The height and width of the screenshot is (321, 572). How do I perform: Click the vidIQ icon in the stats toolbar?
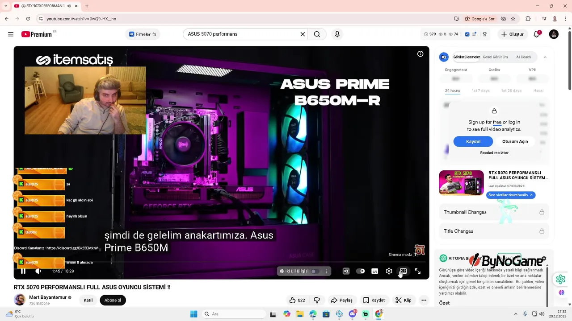(467, 34)
